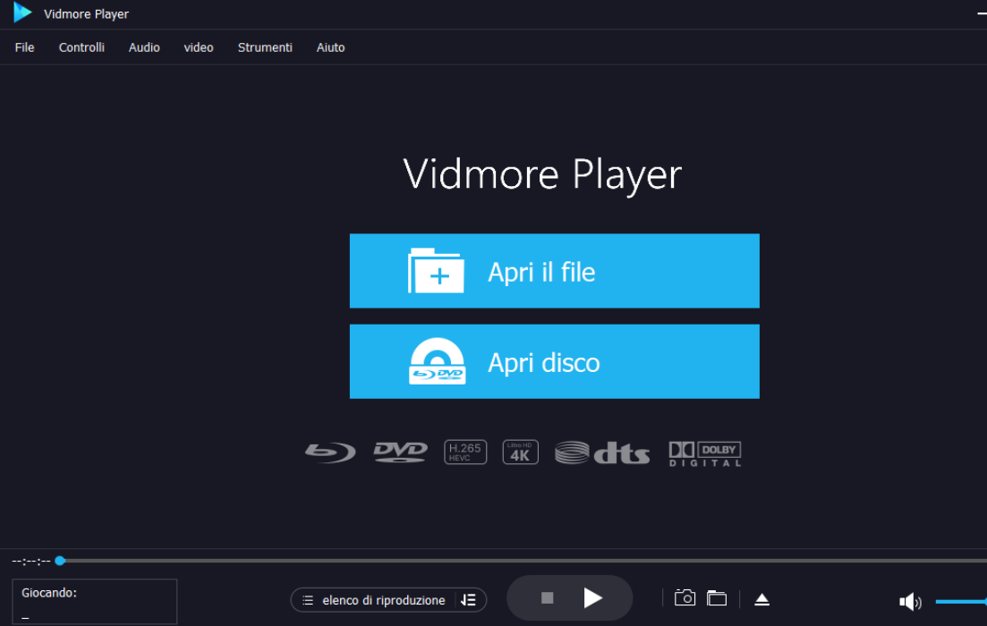Adjust the volume slider
The image size is (987, 626).
[x=961, y=602]
